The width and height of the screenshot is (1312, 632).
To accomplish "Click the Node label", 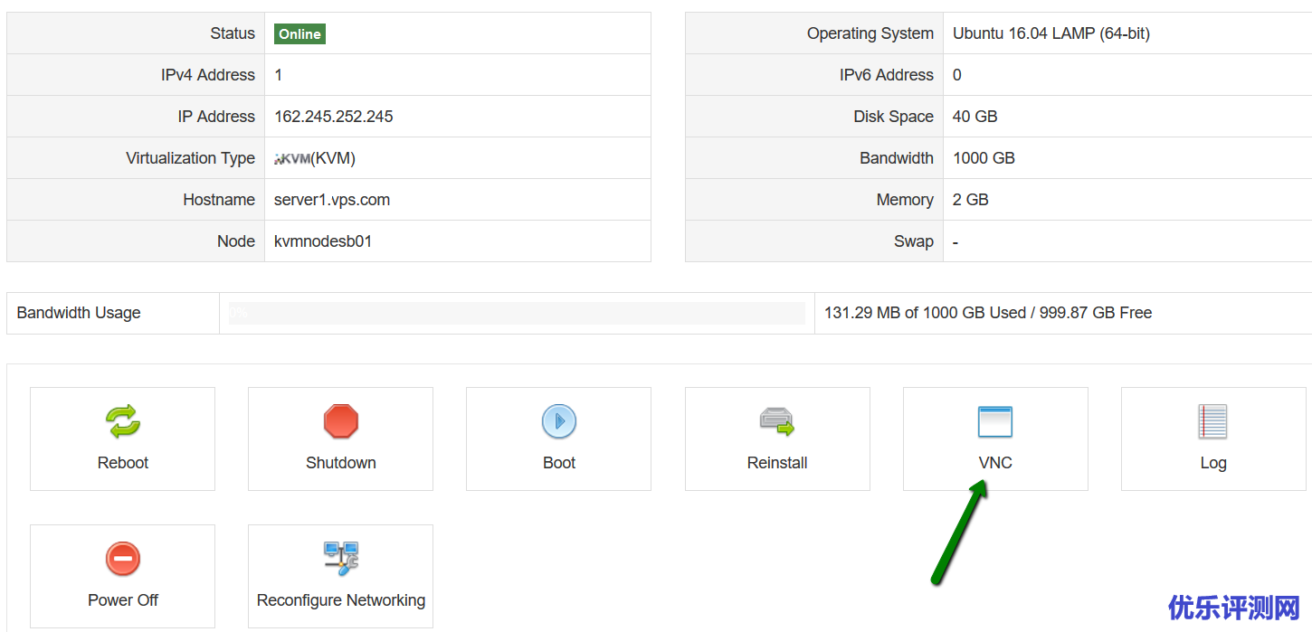I will click(236, 241).
